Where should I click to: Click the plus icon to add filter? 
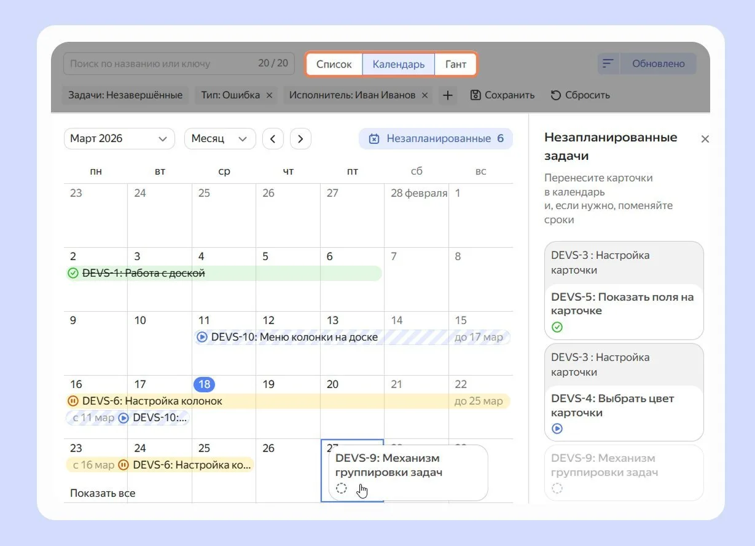click(448, 95)
